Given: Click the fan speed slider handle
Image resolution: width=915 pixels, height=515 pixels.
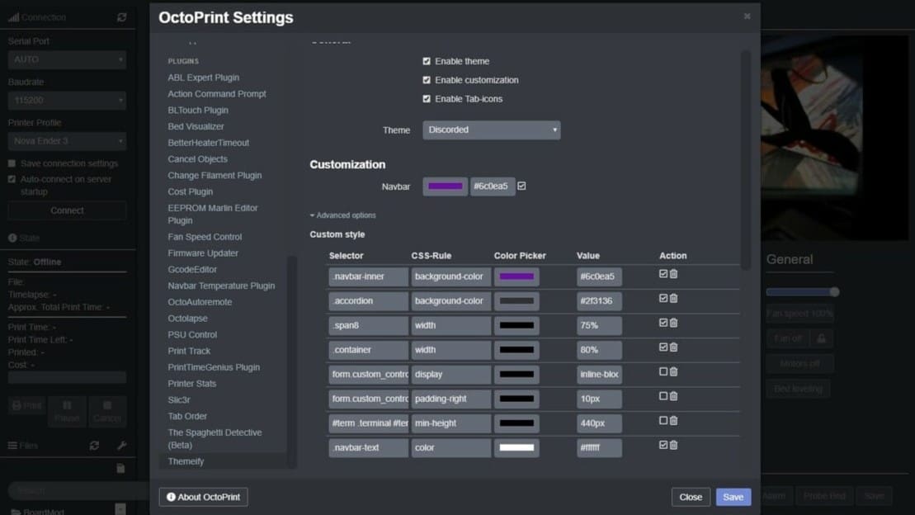Looking at the screenshot, I should pyautogui.click(x=834, y=292).
